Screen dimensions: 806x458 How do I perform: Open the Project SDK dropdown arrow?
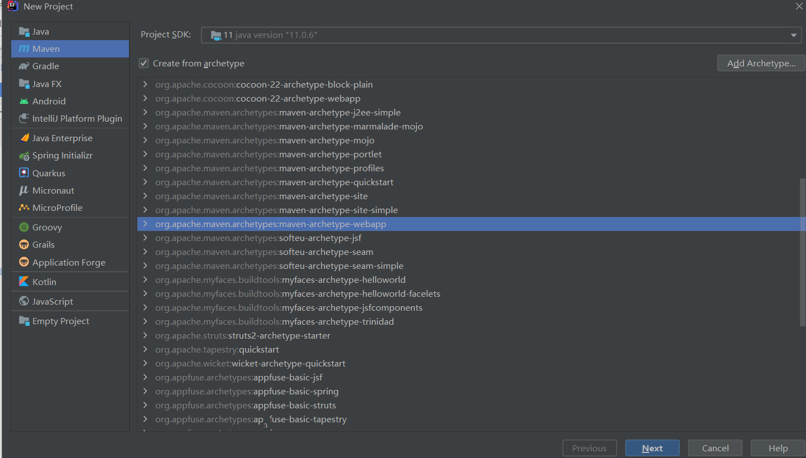794,35
